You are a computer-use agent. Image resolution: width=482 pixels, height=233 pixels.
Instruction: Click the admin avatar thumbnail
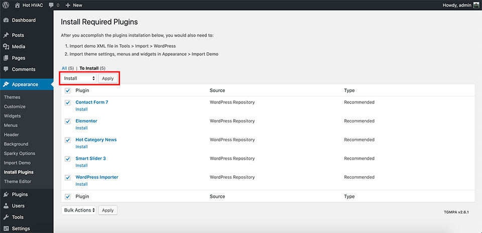click(476, 5)
